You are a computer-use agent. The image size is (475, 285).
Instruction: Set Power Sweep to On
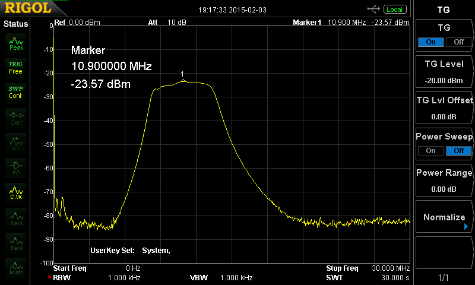coord(430,151)
